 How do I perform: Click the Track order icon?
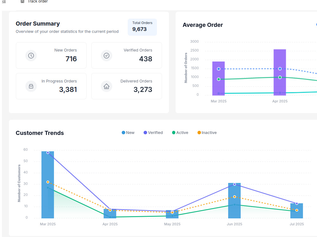click(23, 1)
